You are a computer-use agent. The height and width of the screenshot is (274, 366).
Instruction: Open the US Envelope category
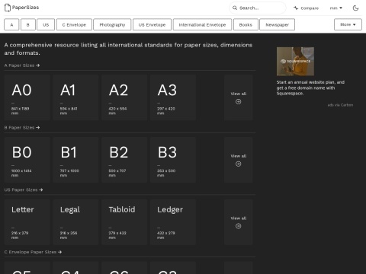(152, 24)
